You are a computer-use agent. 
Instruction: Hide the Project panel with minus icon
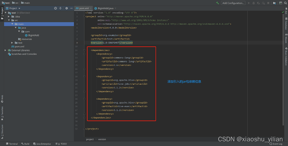[x=72, y=8]
